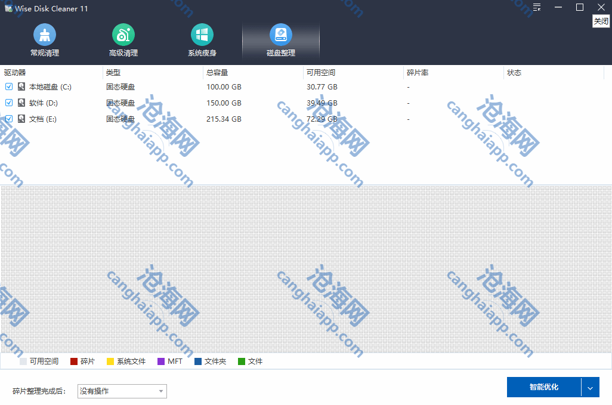The image size is (612, 405).
Task: Click the purple MFT legend swatch
Action: click(x=161, y=361)
